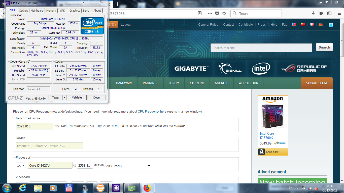
Task: Click processor MHz input 2593.81
Action: (x=85, y=165)
